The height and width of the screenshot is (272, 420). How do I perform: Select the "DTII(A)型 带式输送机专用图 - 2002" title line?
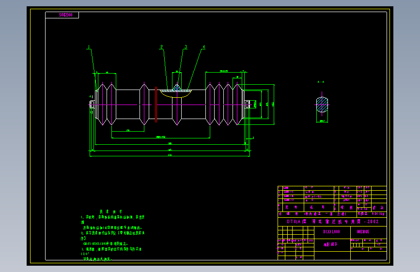(x=333, y=222)
